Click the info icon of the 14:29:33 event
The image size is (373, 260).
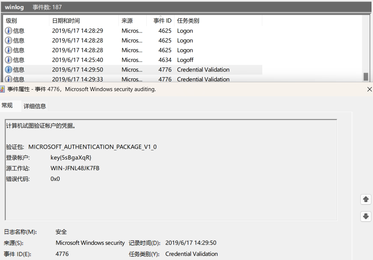[x=9, y=79]
